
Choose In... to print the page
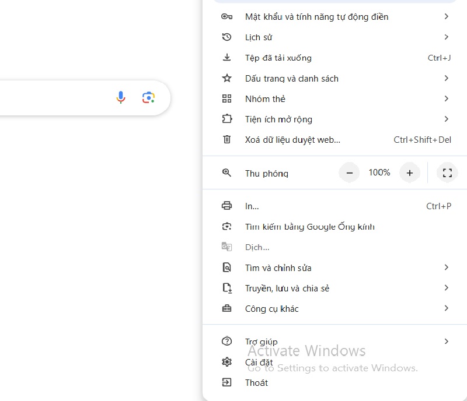(252, 206)
